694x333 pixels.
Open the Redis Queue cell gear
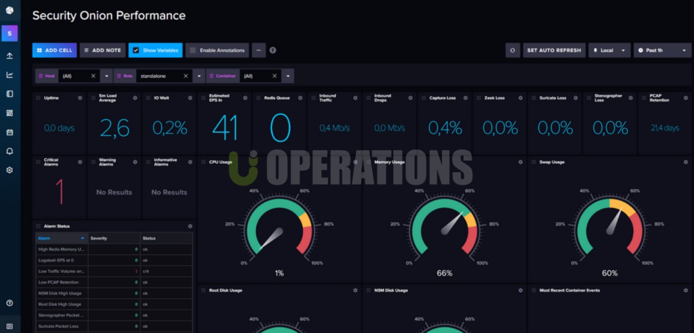pos(300,98)
